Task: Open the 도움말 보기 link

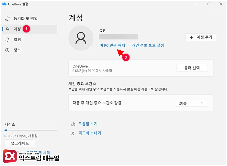Action: pos(88,124)
